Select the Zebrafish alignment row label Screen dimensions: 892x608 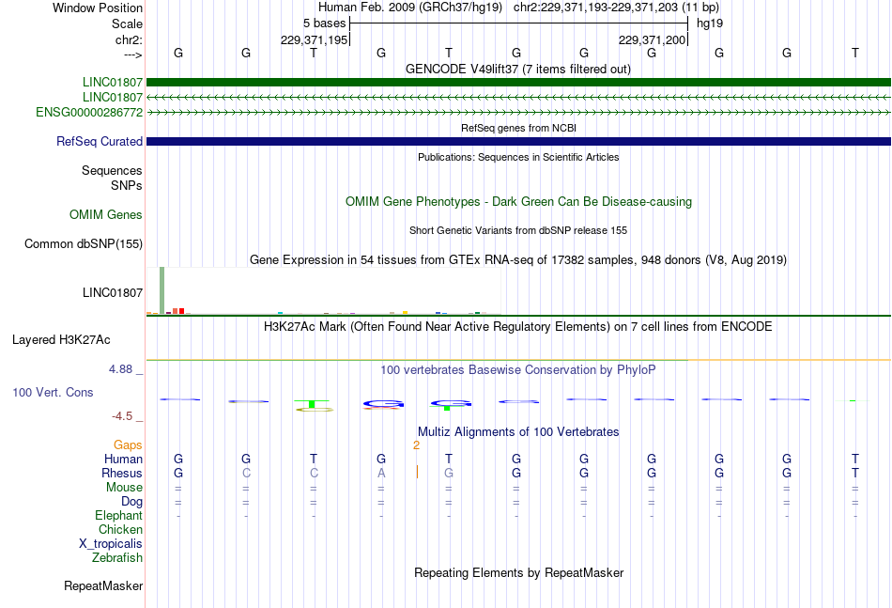[x=117, y=558]
